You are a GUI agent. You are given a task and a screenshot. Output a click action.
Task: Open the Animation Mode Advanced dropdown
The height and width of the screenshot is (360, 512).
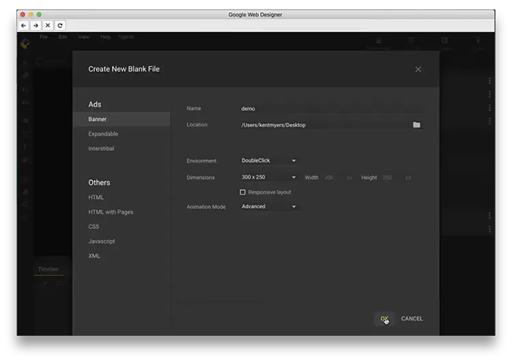coord(269,207)
